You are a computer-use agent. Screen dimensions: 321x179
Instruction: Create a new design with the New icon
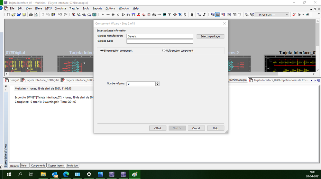pos(8,14)
